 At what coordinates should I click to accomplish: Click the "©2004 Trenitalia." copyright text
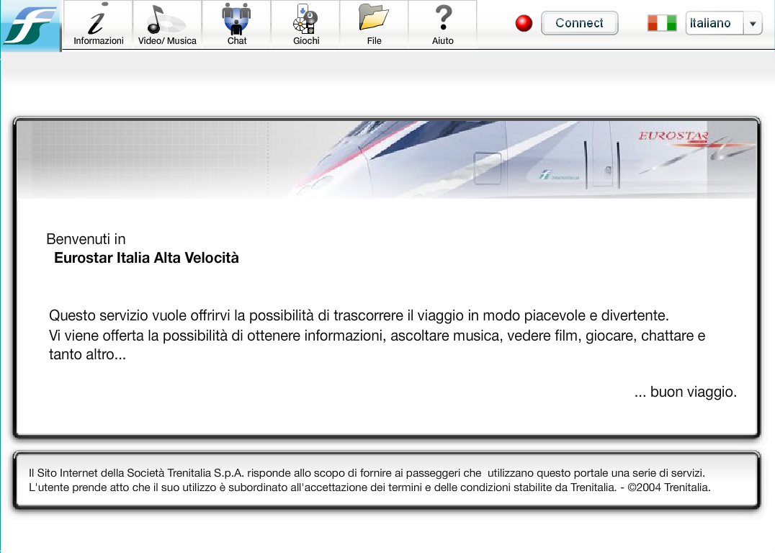click(x=668, y=487)
